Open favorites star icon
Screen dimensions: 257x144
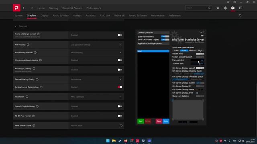click(218, 8)
